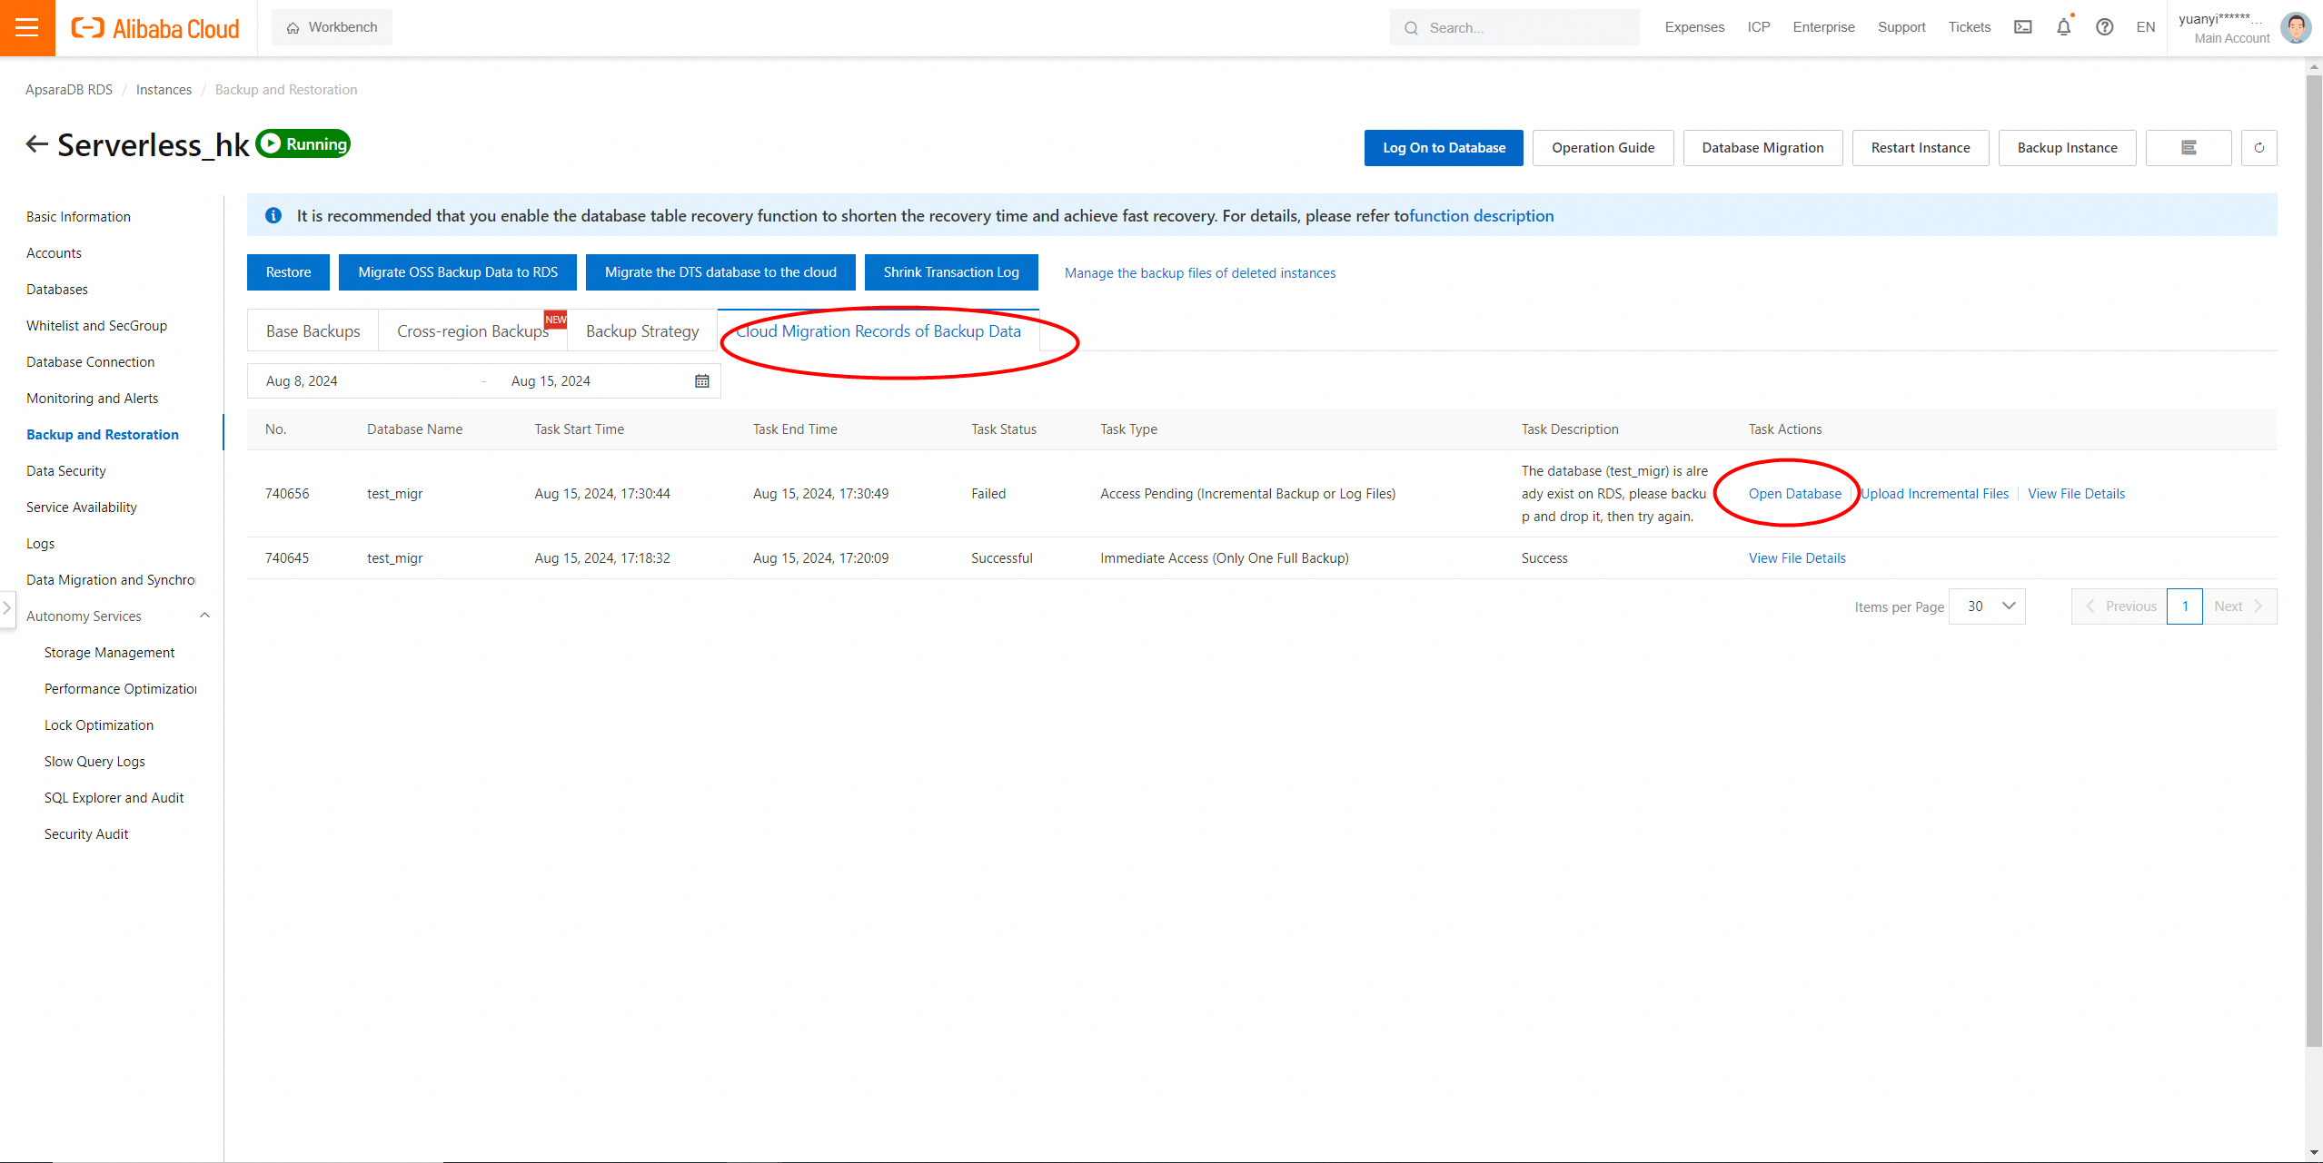This screenshot has width=2323, height=1163.
Task: Switch to the Cross-region Backups tab
Action: tap(472, 331)
